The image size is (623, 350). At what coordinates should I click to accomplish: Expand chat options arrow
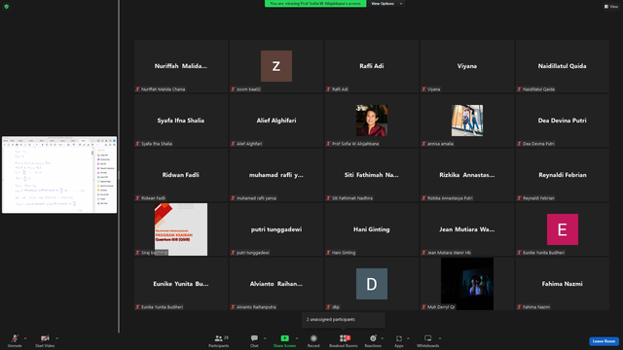265,338
